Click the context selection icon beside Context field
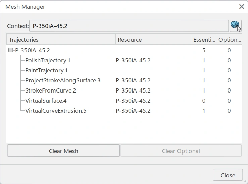 [235, 25]
